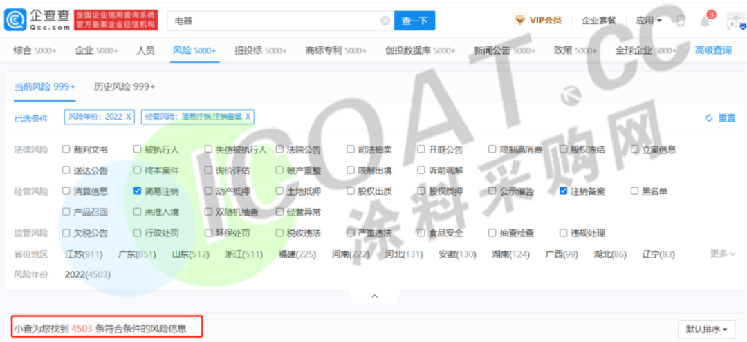The image size is (747, 342).
Task: Open the notification bell icon
Action: point(705,21)
